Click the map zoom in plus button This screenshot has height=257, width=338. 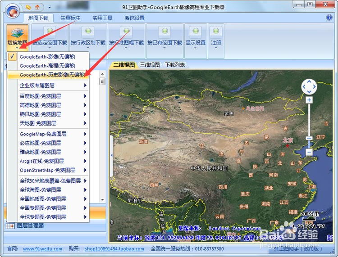pyautogui.click(x=309, y=100)
